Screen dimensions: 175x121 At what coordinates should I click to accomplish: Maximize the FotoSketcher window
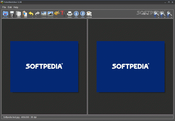tap(169, 2)
